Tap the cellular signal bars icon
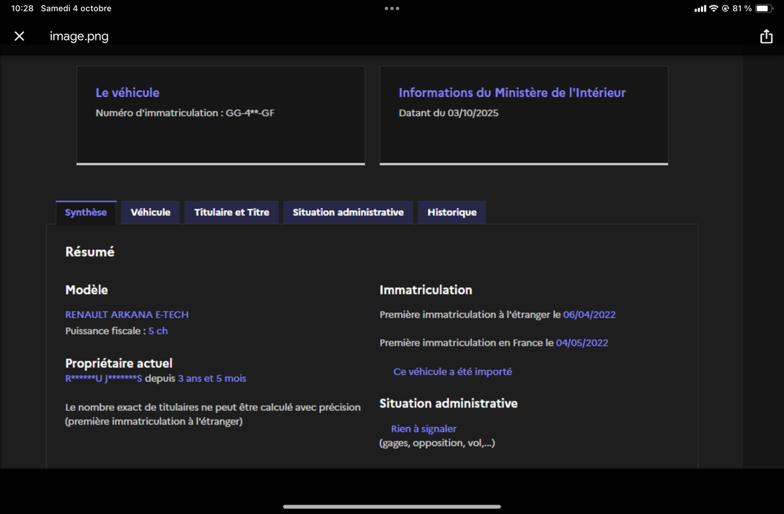 [x=700, y=8]
